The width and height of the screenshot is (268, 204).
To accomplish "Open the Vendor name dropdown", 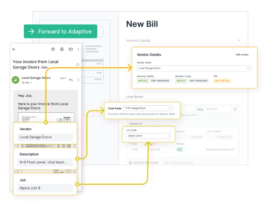I will (x=194, y=68).
